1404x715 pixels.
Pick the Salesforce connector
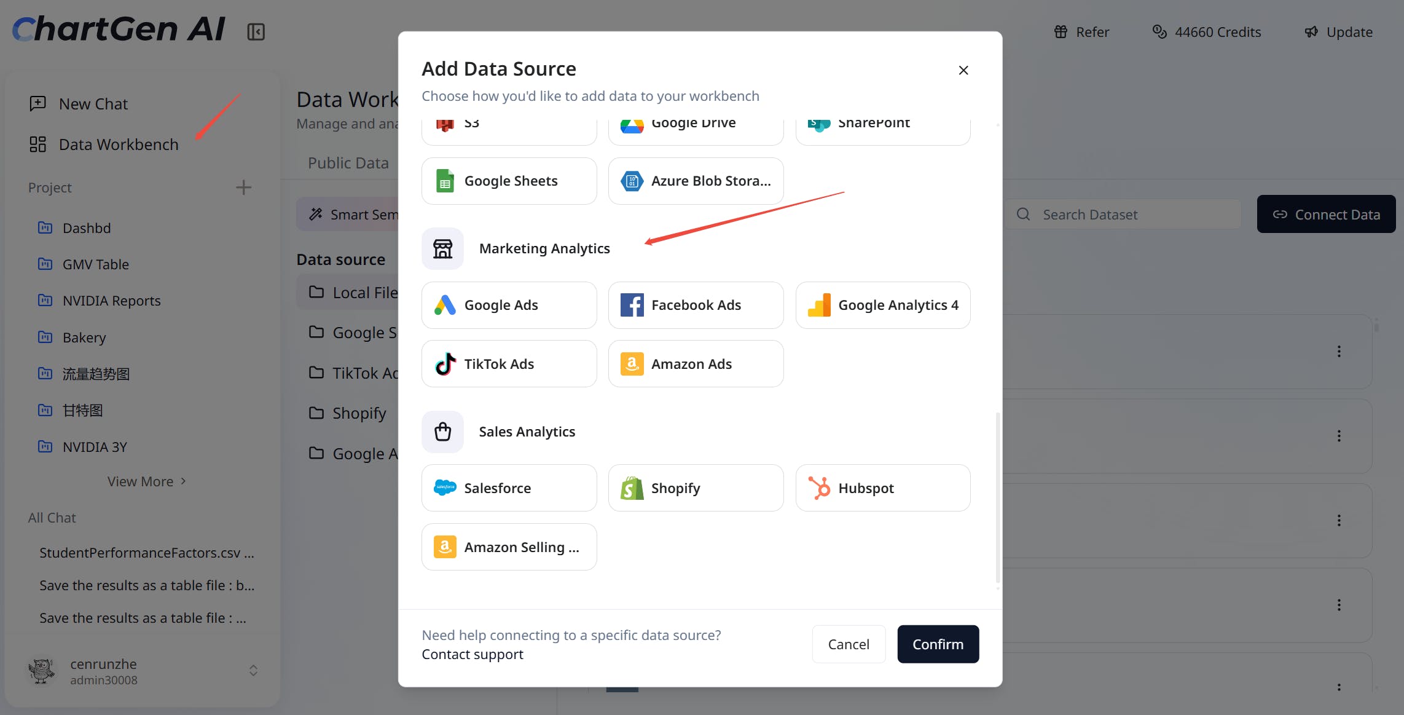tap(509, 488)
